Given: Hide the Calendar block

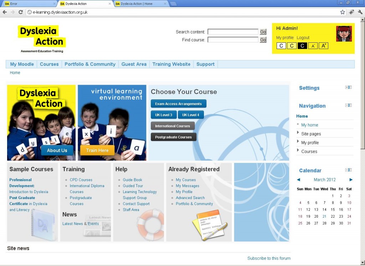Looking at the screenshot, I should [347, 170].
